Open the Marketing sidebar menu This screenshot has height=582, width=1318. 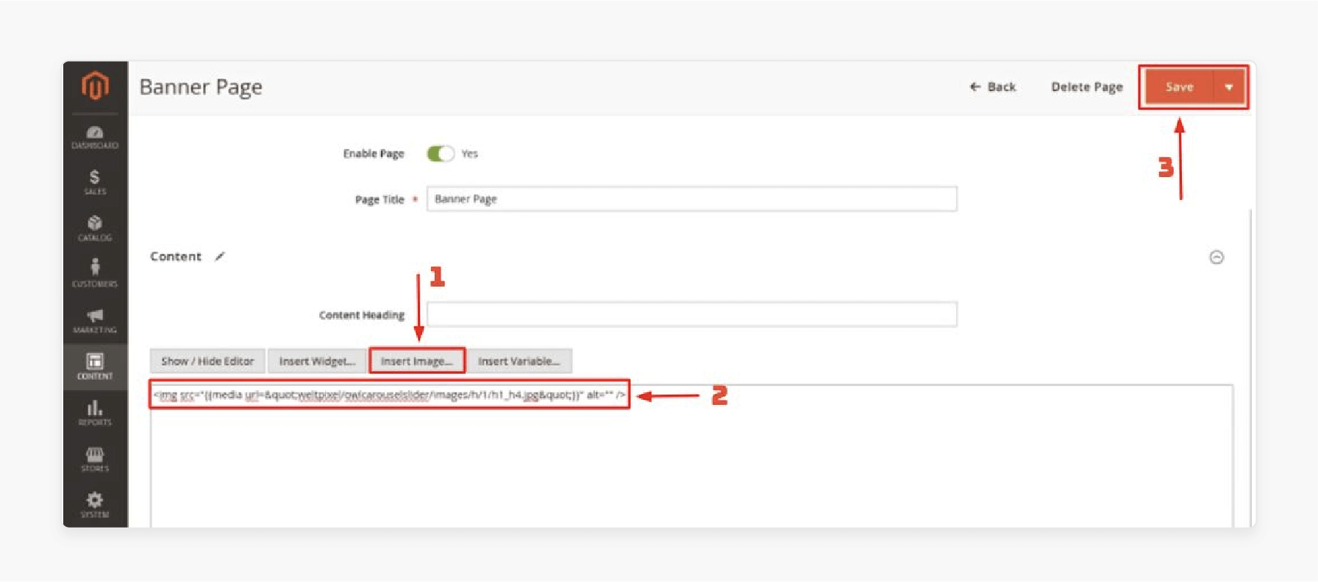[95, 321]
